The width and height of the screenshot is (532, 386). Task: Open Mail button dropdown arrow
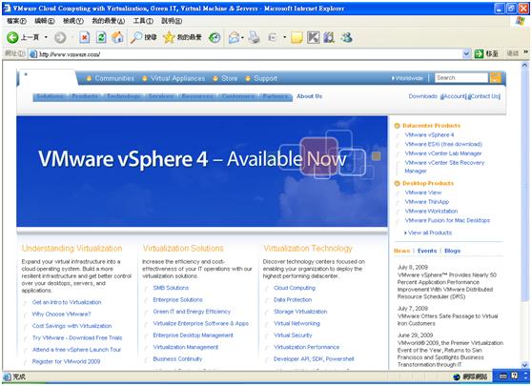[242, 38]
